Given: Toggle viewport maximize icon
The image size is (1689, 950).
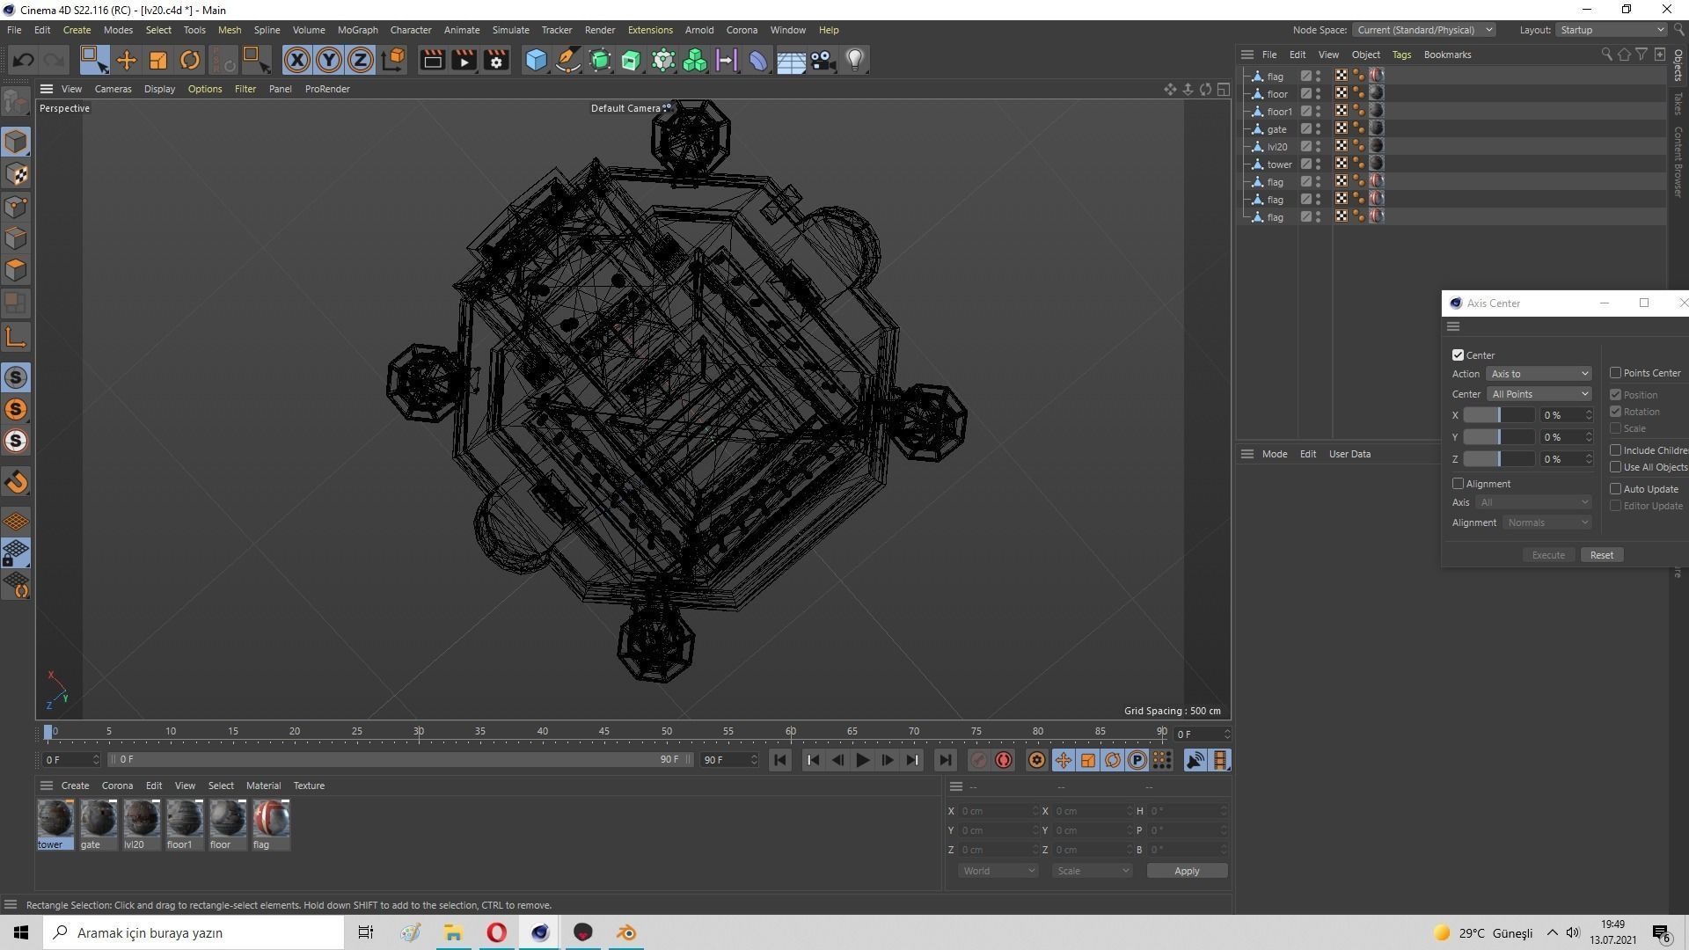Looking at the screenshot, I should click(1223, 89).
